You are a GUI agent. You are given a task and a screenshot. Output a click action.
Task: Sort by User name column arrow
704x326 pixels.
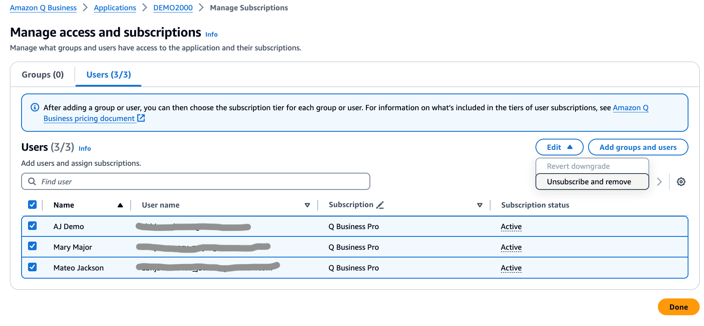307,205
